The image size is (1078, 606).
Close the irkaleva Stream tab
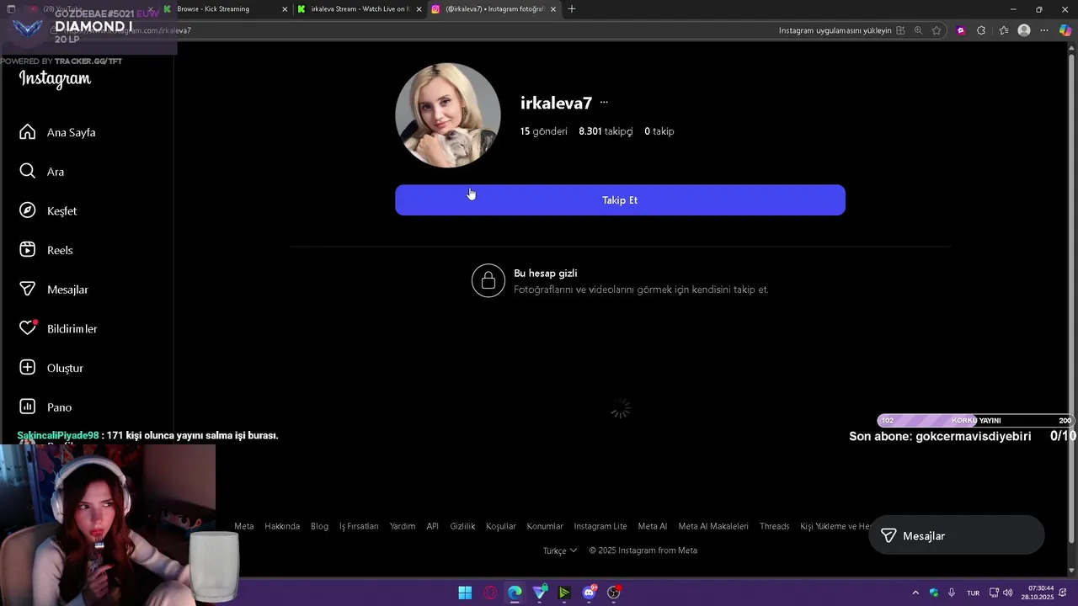tap(419, 9)
